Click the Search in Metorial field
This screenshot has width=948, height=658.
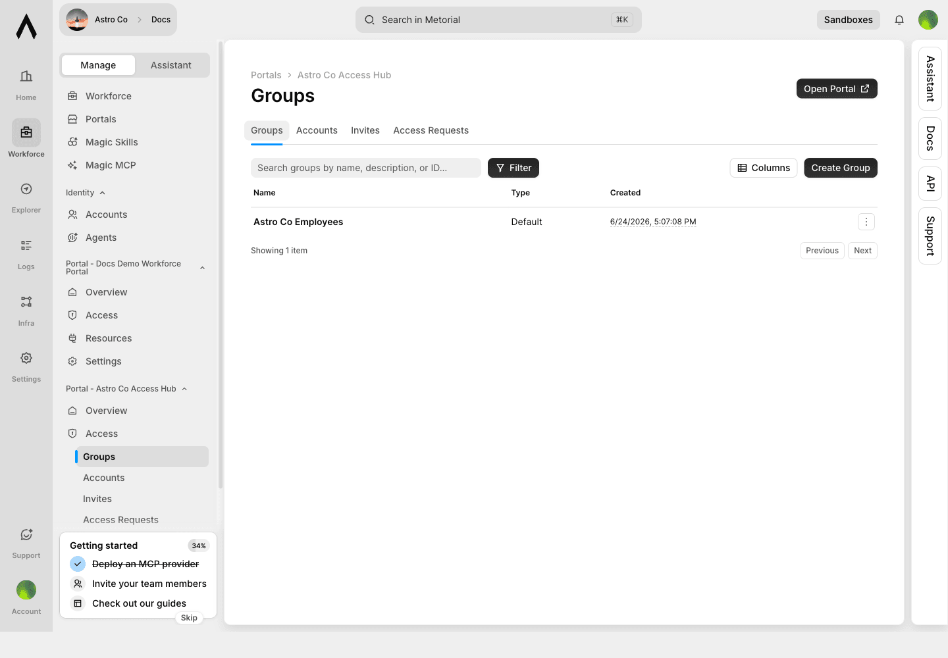pos(498,20)
